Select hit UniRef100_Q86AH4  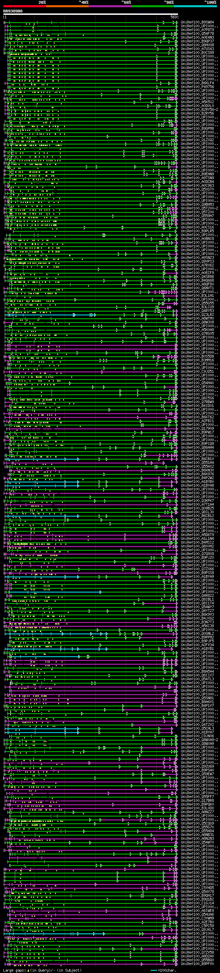pyautogui.click(x=197, y=447)
